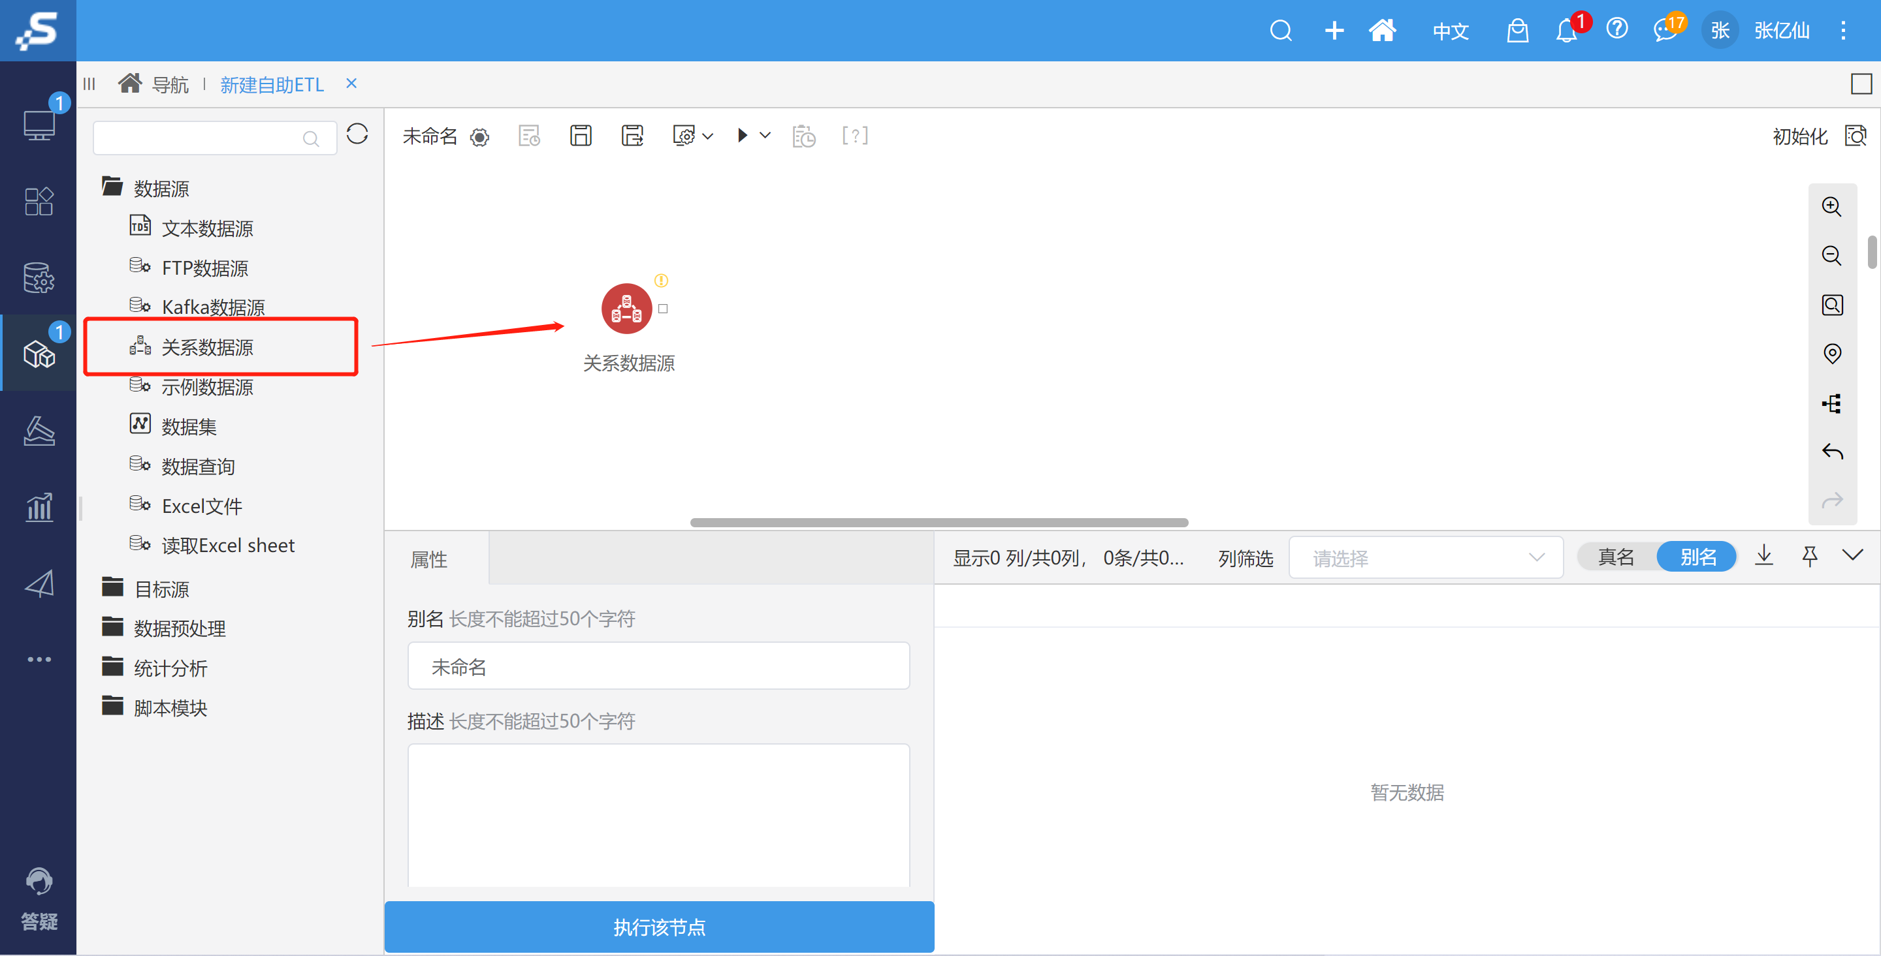Image resolution: width=1881 pixels, height=956 pixels.
Task: Select Kafka数据源 in the tree
Action: pyautogui.click(x=212, y=307)
